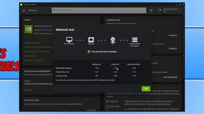Click the recommended packet loss value < 1.0
This screenshot has height=114, width=204.
[134, 72]
